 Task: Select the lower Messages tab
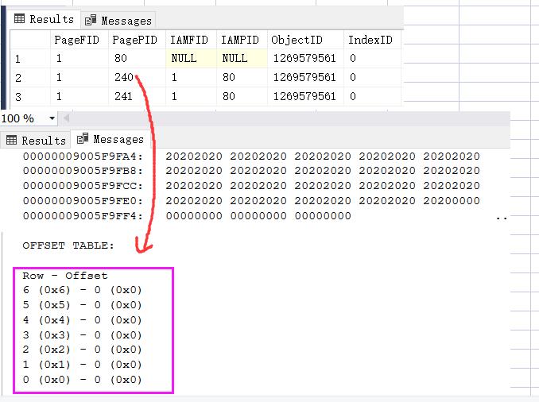point(111,139)
